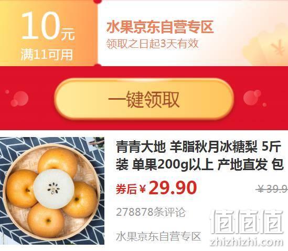Open the 青青大地 羊脂秋月冰糖梨 product title

coord(199,155)
